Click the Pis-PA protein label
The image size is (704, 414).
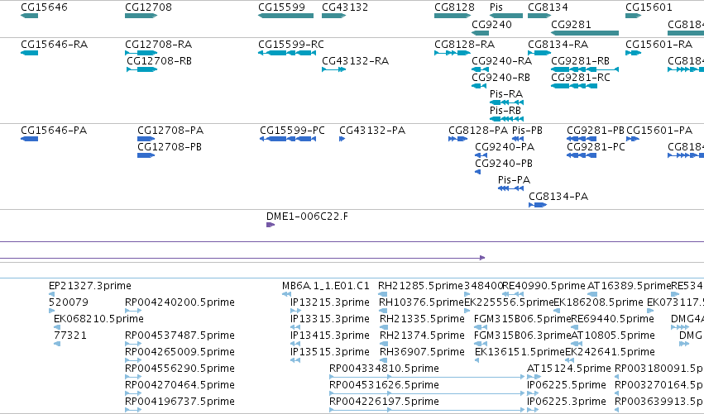(x=514, y=180)
